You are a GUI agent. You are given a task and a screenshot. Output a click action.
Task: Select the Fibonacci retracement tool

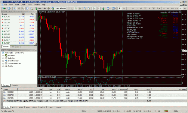pos(145,8)
